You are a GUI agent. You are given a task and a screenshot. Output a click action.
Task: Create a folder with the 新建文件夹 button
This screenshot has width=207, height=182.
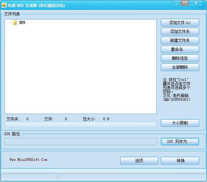click(180, 40)
